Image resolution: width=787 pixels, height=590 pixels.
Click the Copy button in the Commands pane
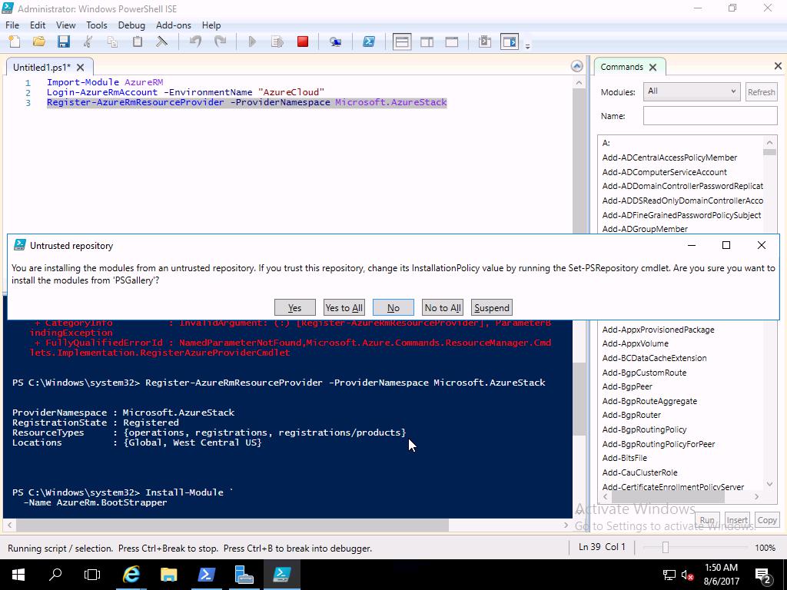coord(767,520)
